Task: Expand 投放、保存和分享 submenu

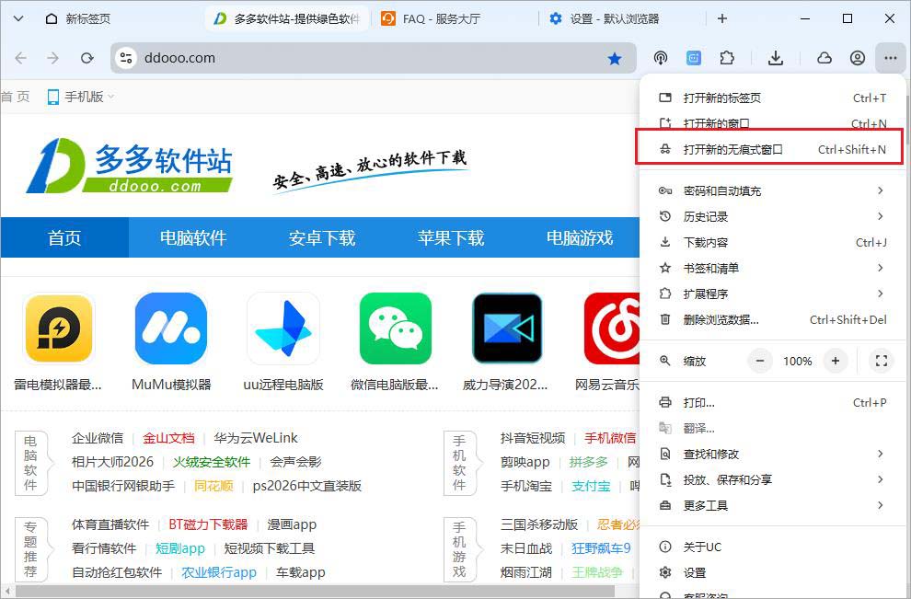Action: (773, 479)
